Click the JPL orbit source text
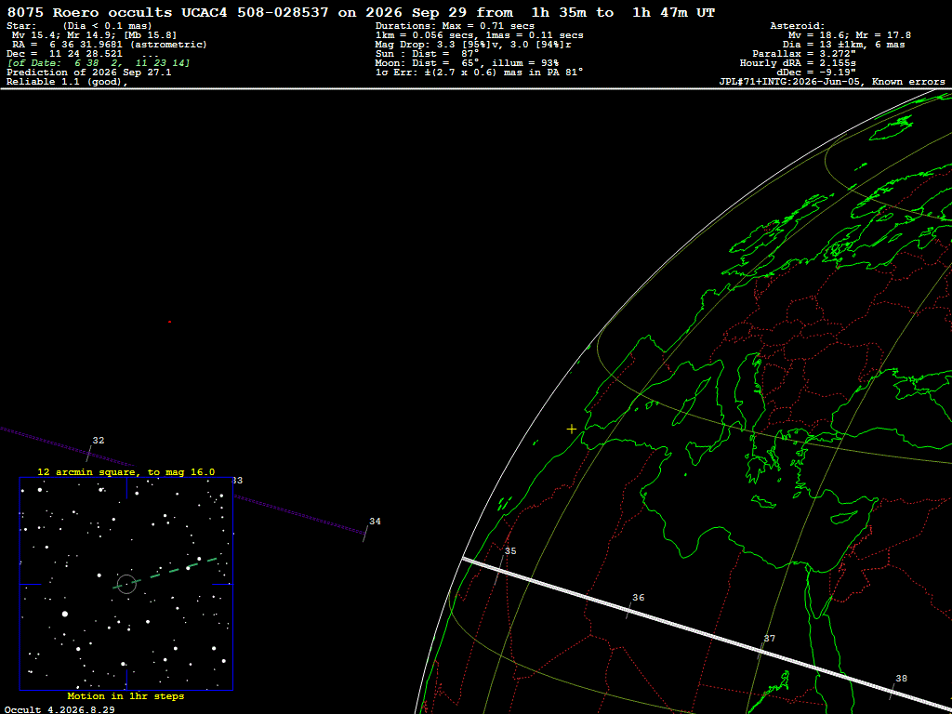This screenshot has width=952, height=714. tap(832, 82)
